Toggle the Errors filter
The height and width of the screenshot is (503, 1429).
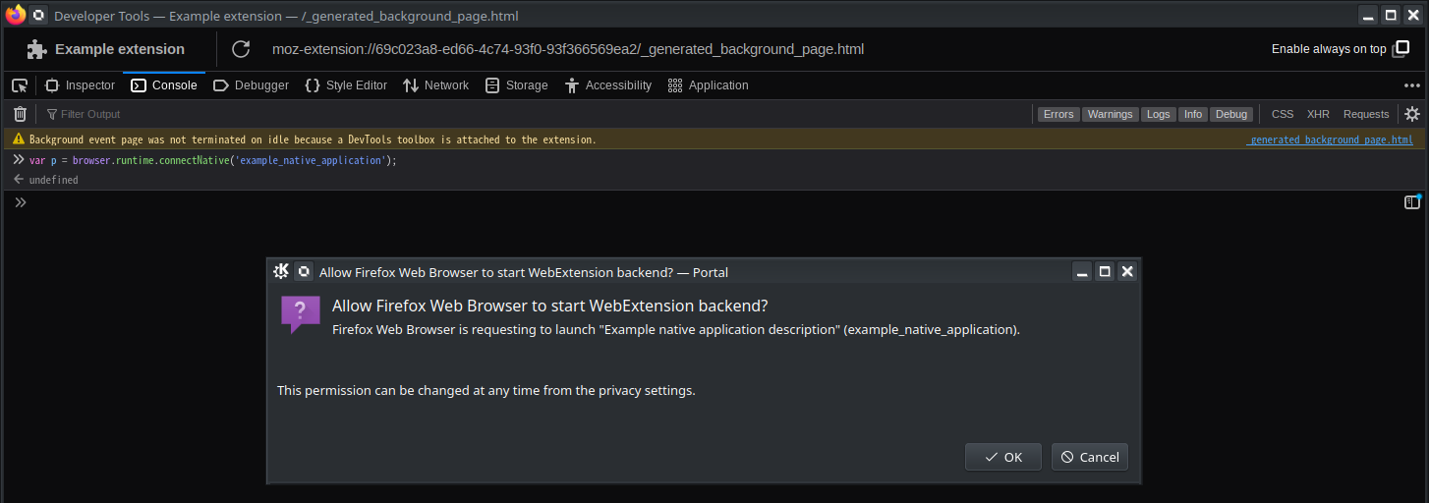tap(1058, 114)
